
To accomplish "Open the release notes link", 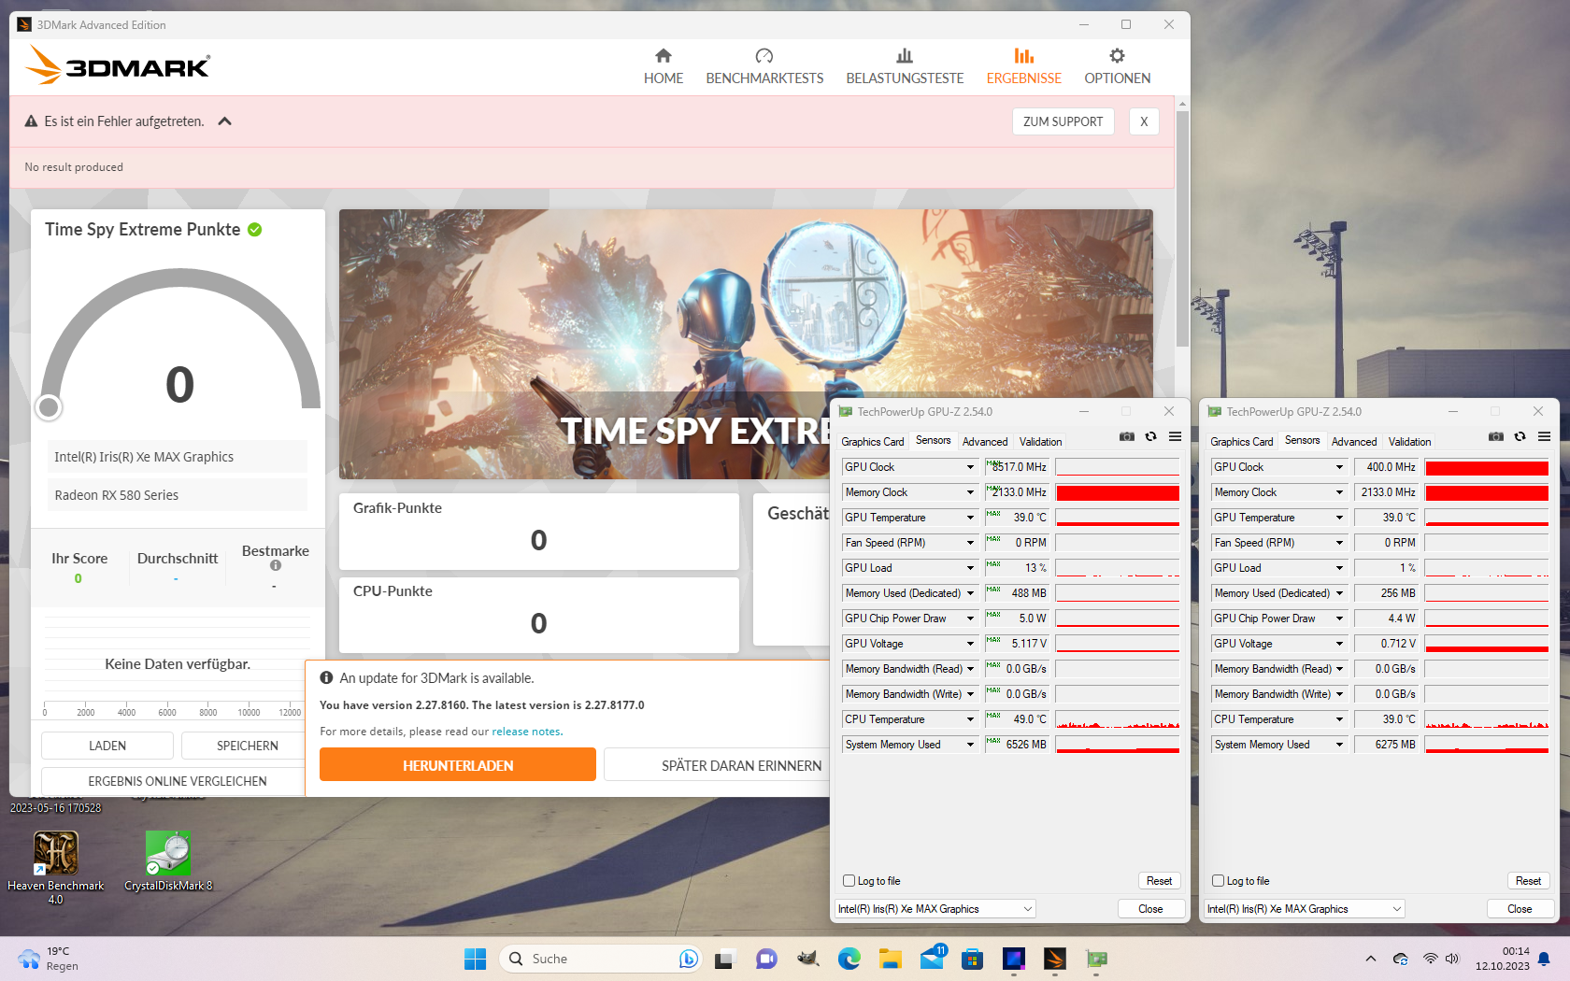I will pos(526,732).
